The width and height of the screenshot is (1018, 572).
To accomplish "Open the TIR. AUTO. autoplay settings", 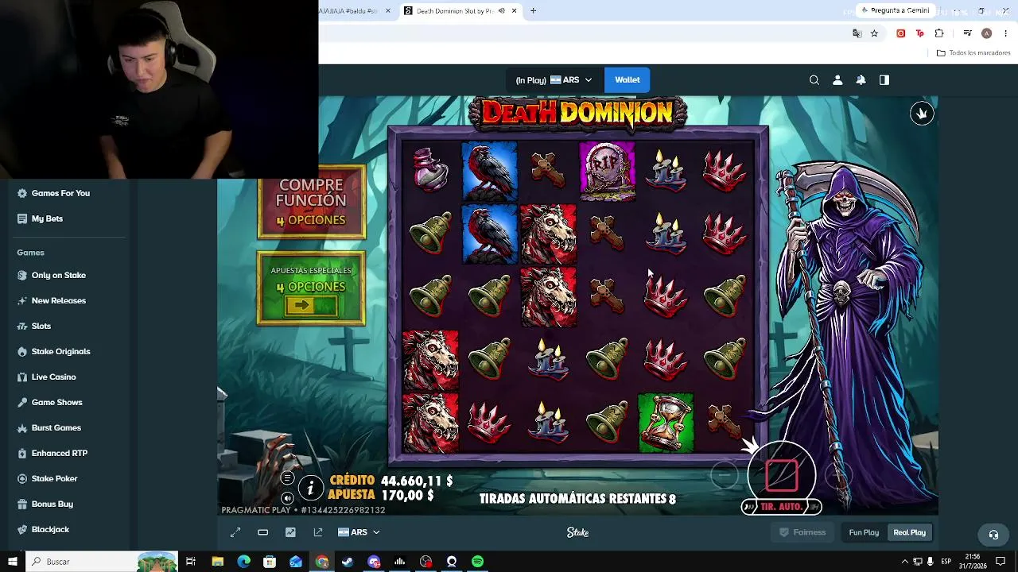I will coord(782,507).
